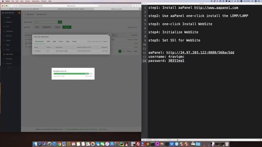Select the middle Safari browser tab
The height and width of the screenshot is (147, 262).
pyautogui.click(x=71, y=9)
